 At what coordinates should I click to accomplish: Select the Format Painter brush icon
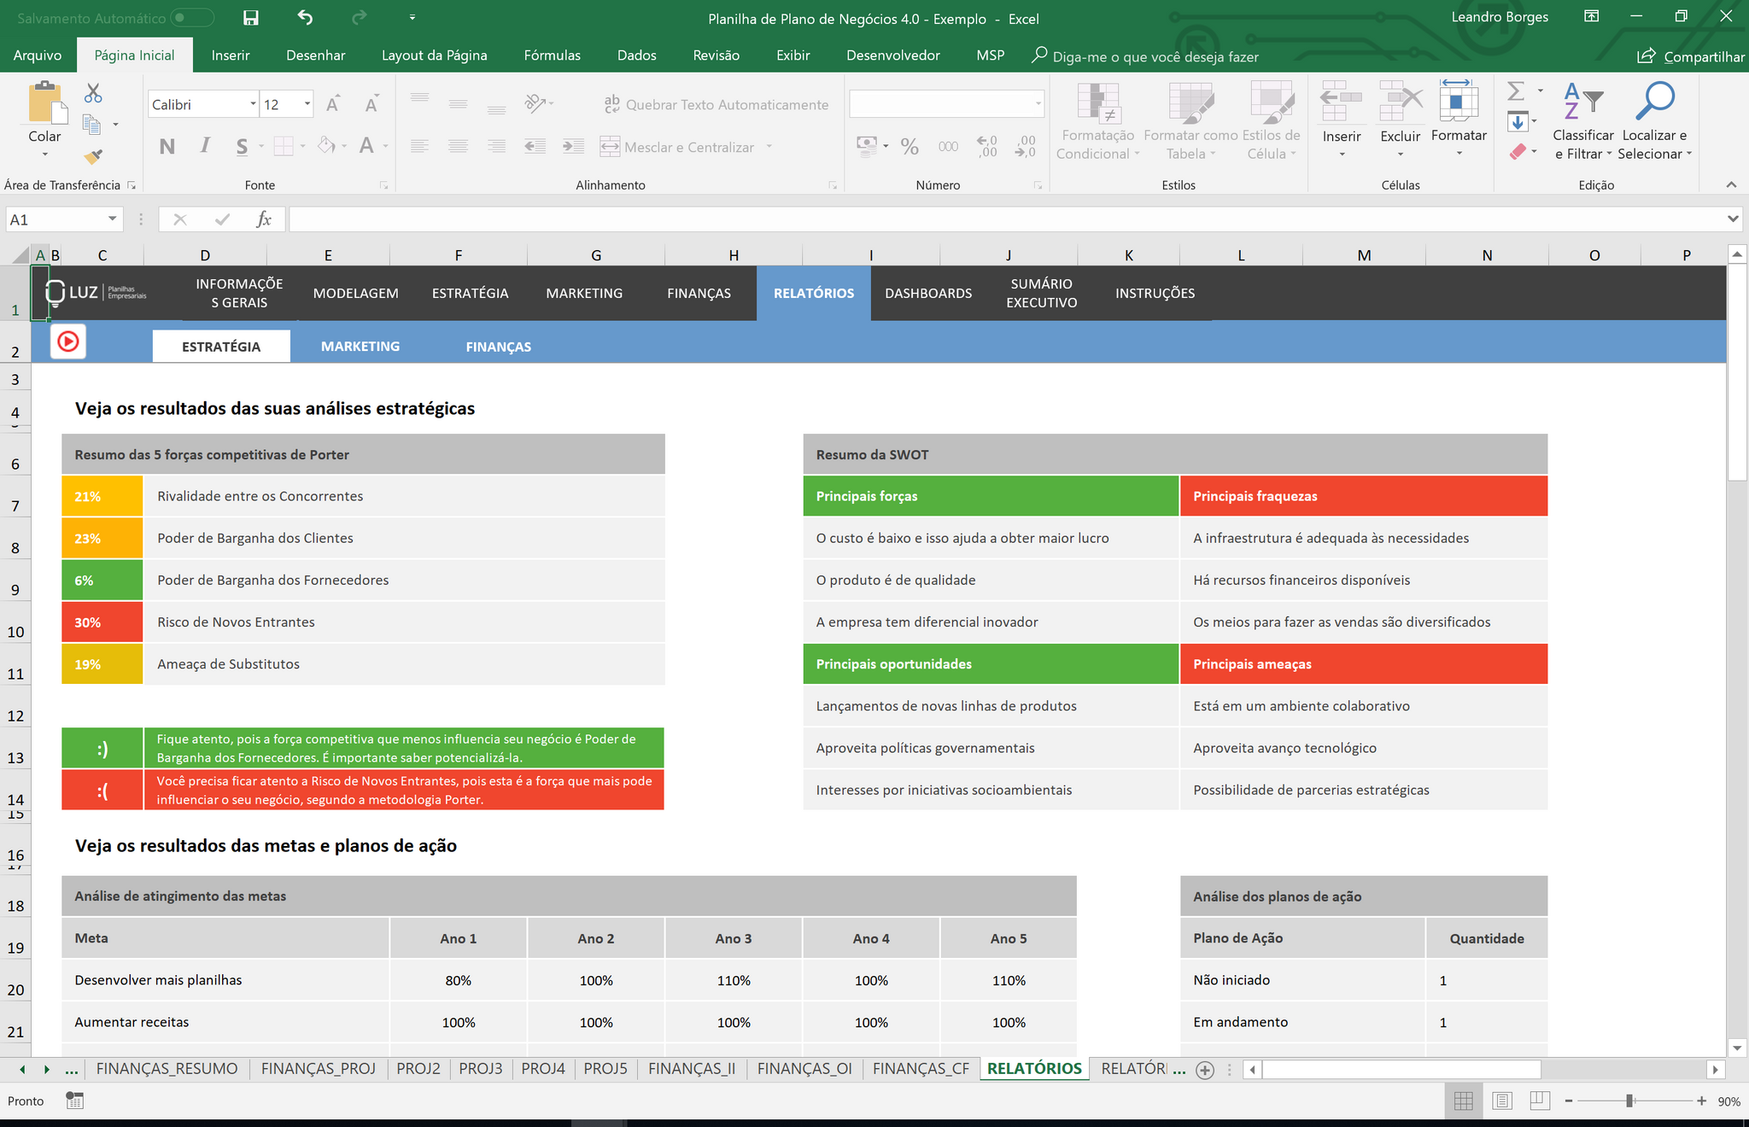[x=93, y=156]
